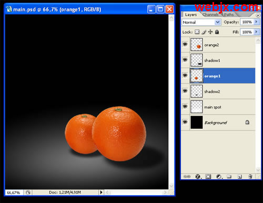Click canvas vertical scrollbar up arrow
The height and width of the screenshot is (203, 263).
(171, 17)
